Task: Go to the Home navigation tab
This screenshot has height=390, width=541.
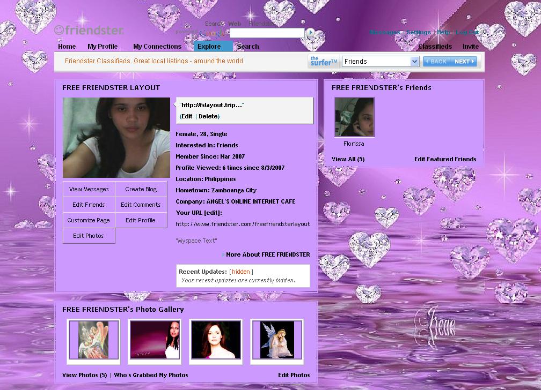Action: pyautogui.click(x=67, y=47)
